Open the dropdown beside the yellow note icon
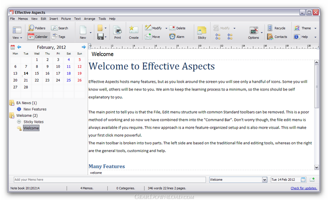 106,28
